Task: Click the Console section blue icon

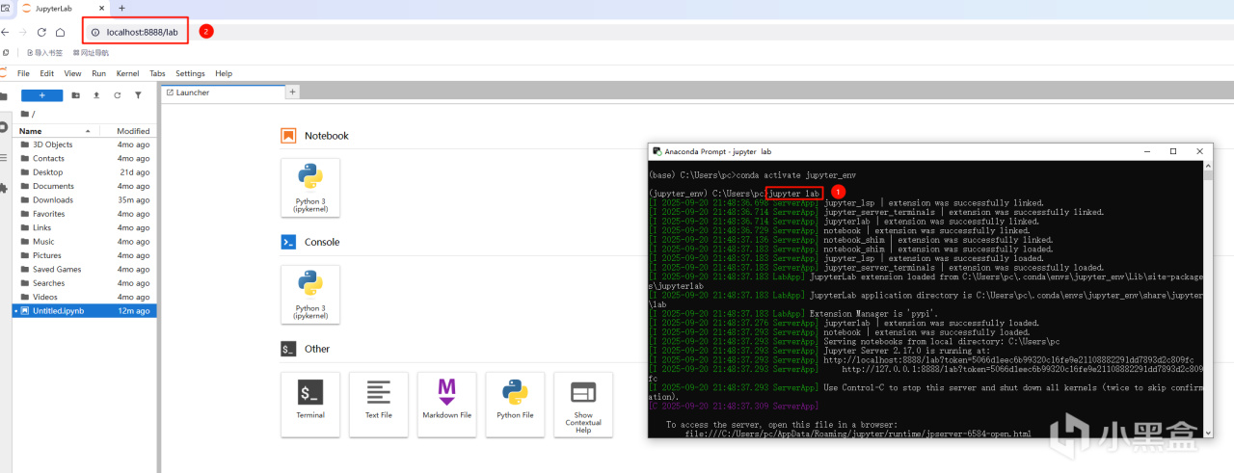Action: [288, 242]
